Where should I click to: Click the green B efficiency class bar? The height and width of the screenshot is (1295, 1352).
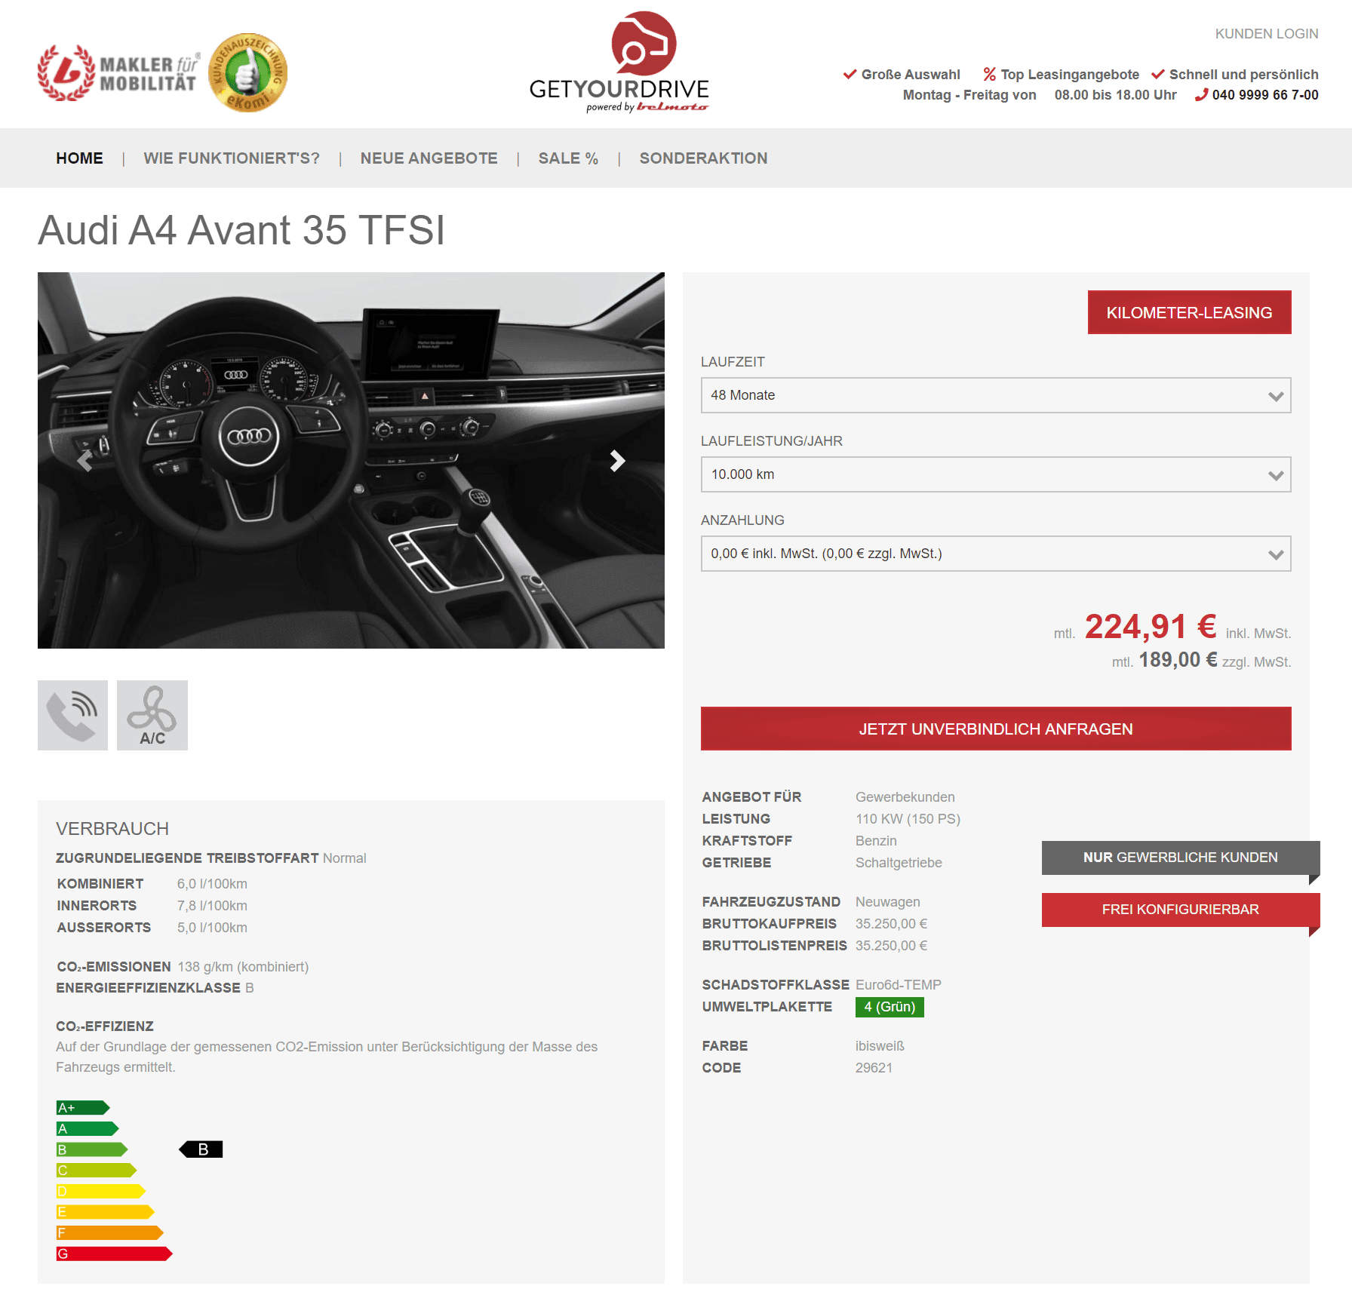click(92, 1149)
